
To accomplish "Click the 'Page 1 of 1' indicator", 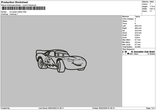I will [x=151, y=108].
